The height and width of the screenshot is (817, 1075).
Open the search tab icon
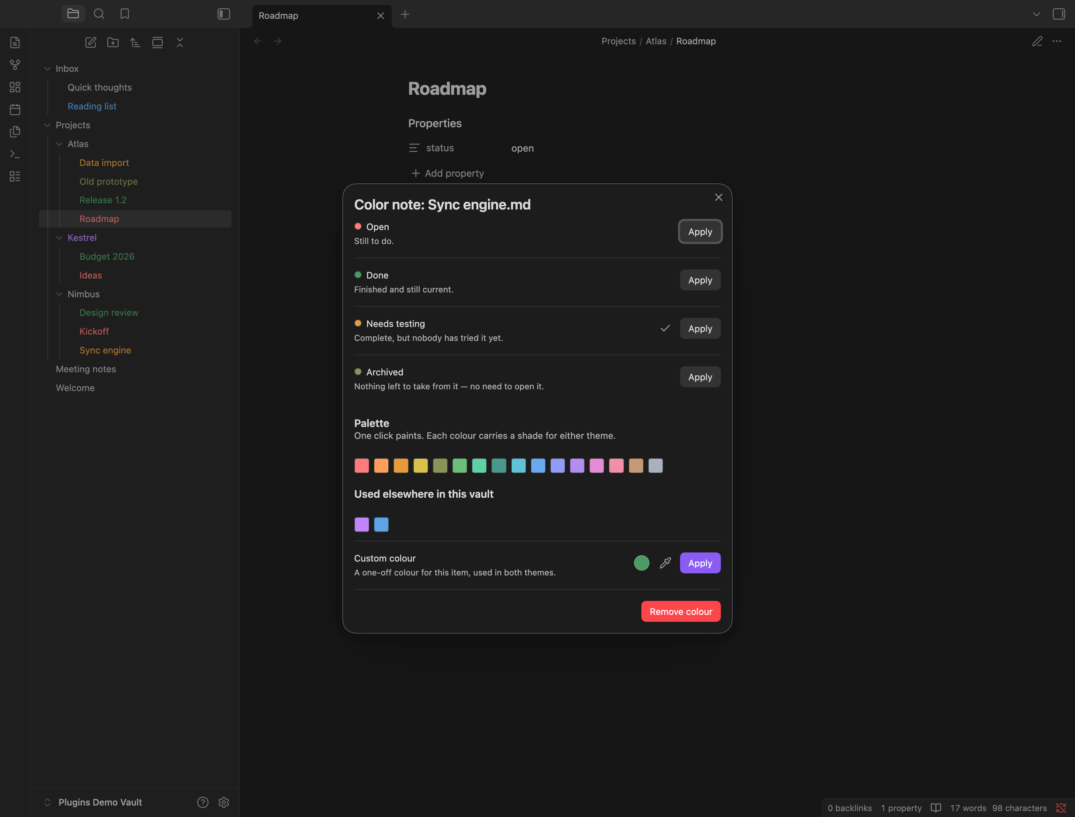pos(99,14)
